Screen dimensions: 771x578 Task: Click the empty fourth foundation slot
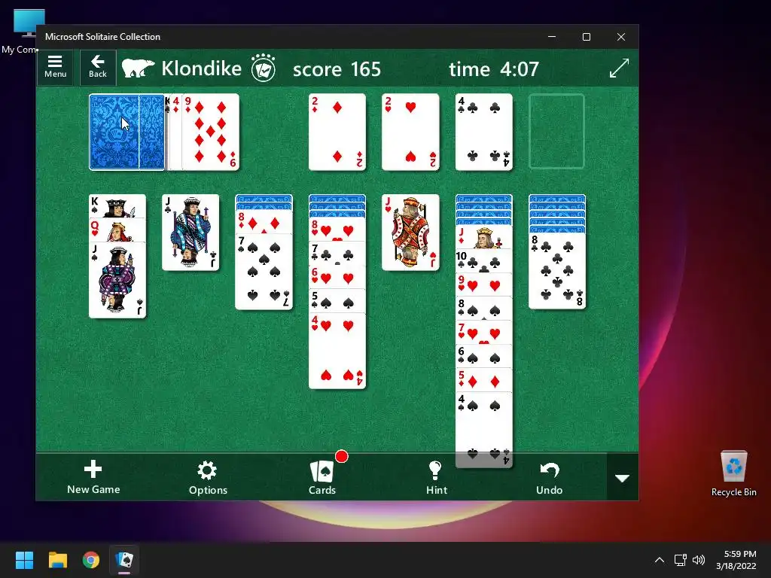[x=556, y=132]
